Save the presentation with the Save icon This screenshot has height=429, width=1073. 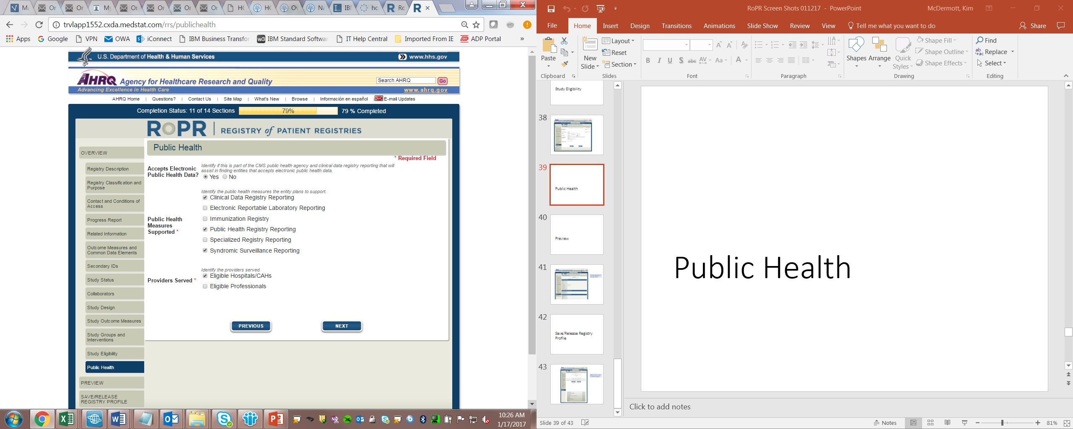click(551, 8)
